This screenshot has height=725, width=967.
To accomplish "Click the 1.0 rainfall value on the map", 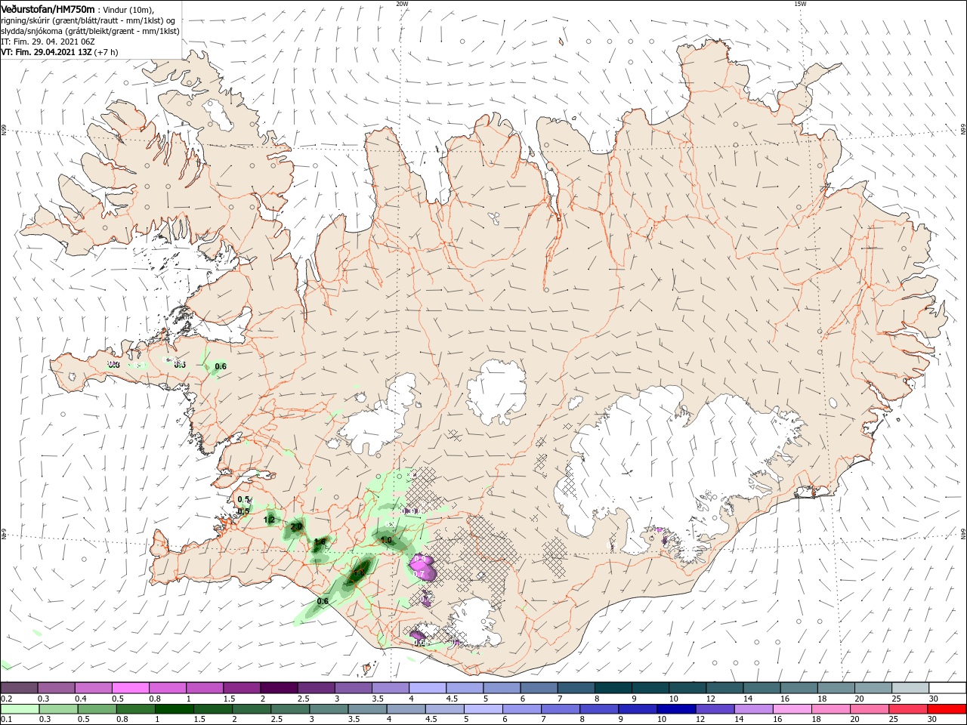I will (386, 541).
